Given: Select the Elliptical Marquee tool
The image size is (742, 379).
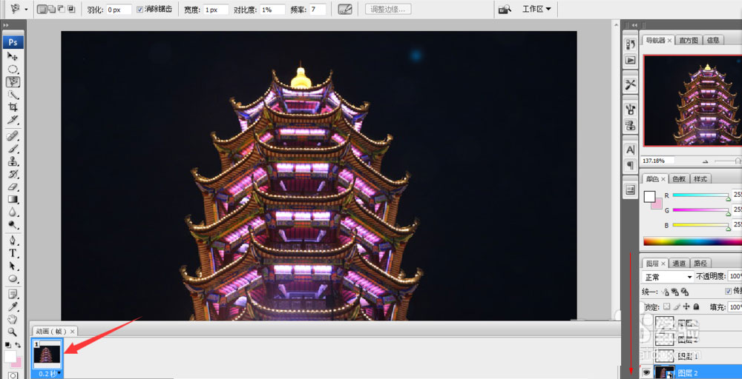Looking at the screenshot, I should coord(13,69).
